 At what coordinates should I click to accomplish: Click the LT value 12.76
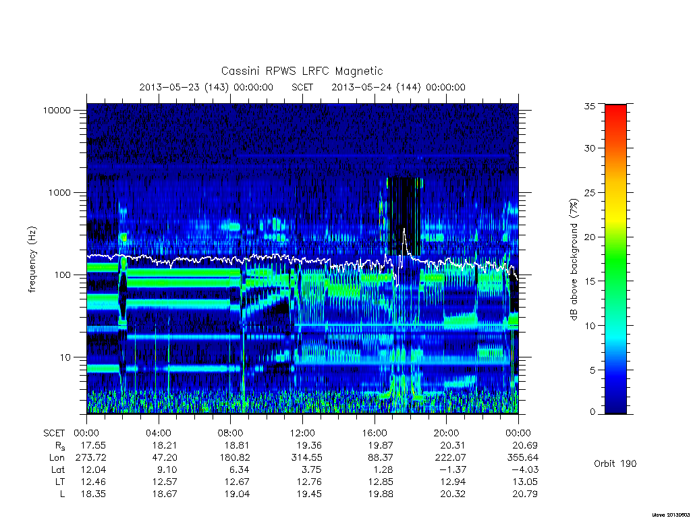click(x=309, y=482)
